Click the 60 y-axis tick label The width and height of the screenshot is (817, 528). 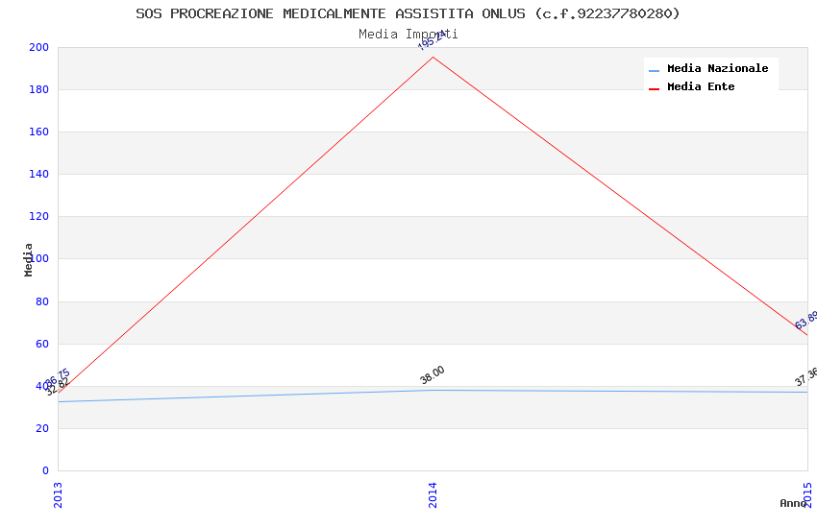pyautogui.click(x=42, y=344)
